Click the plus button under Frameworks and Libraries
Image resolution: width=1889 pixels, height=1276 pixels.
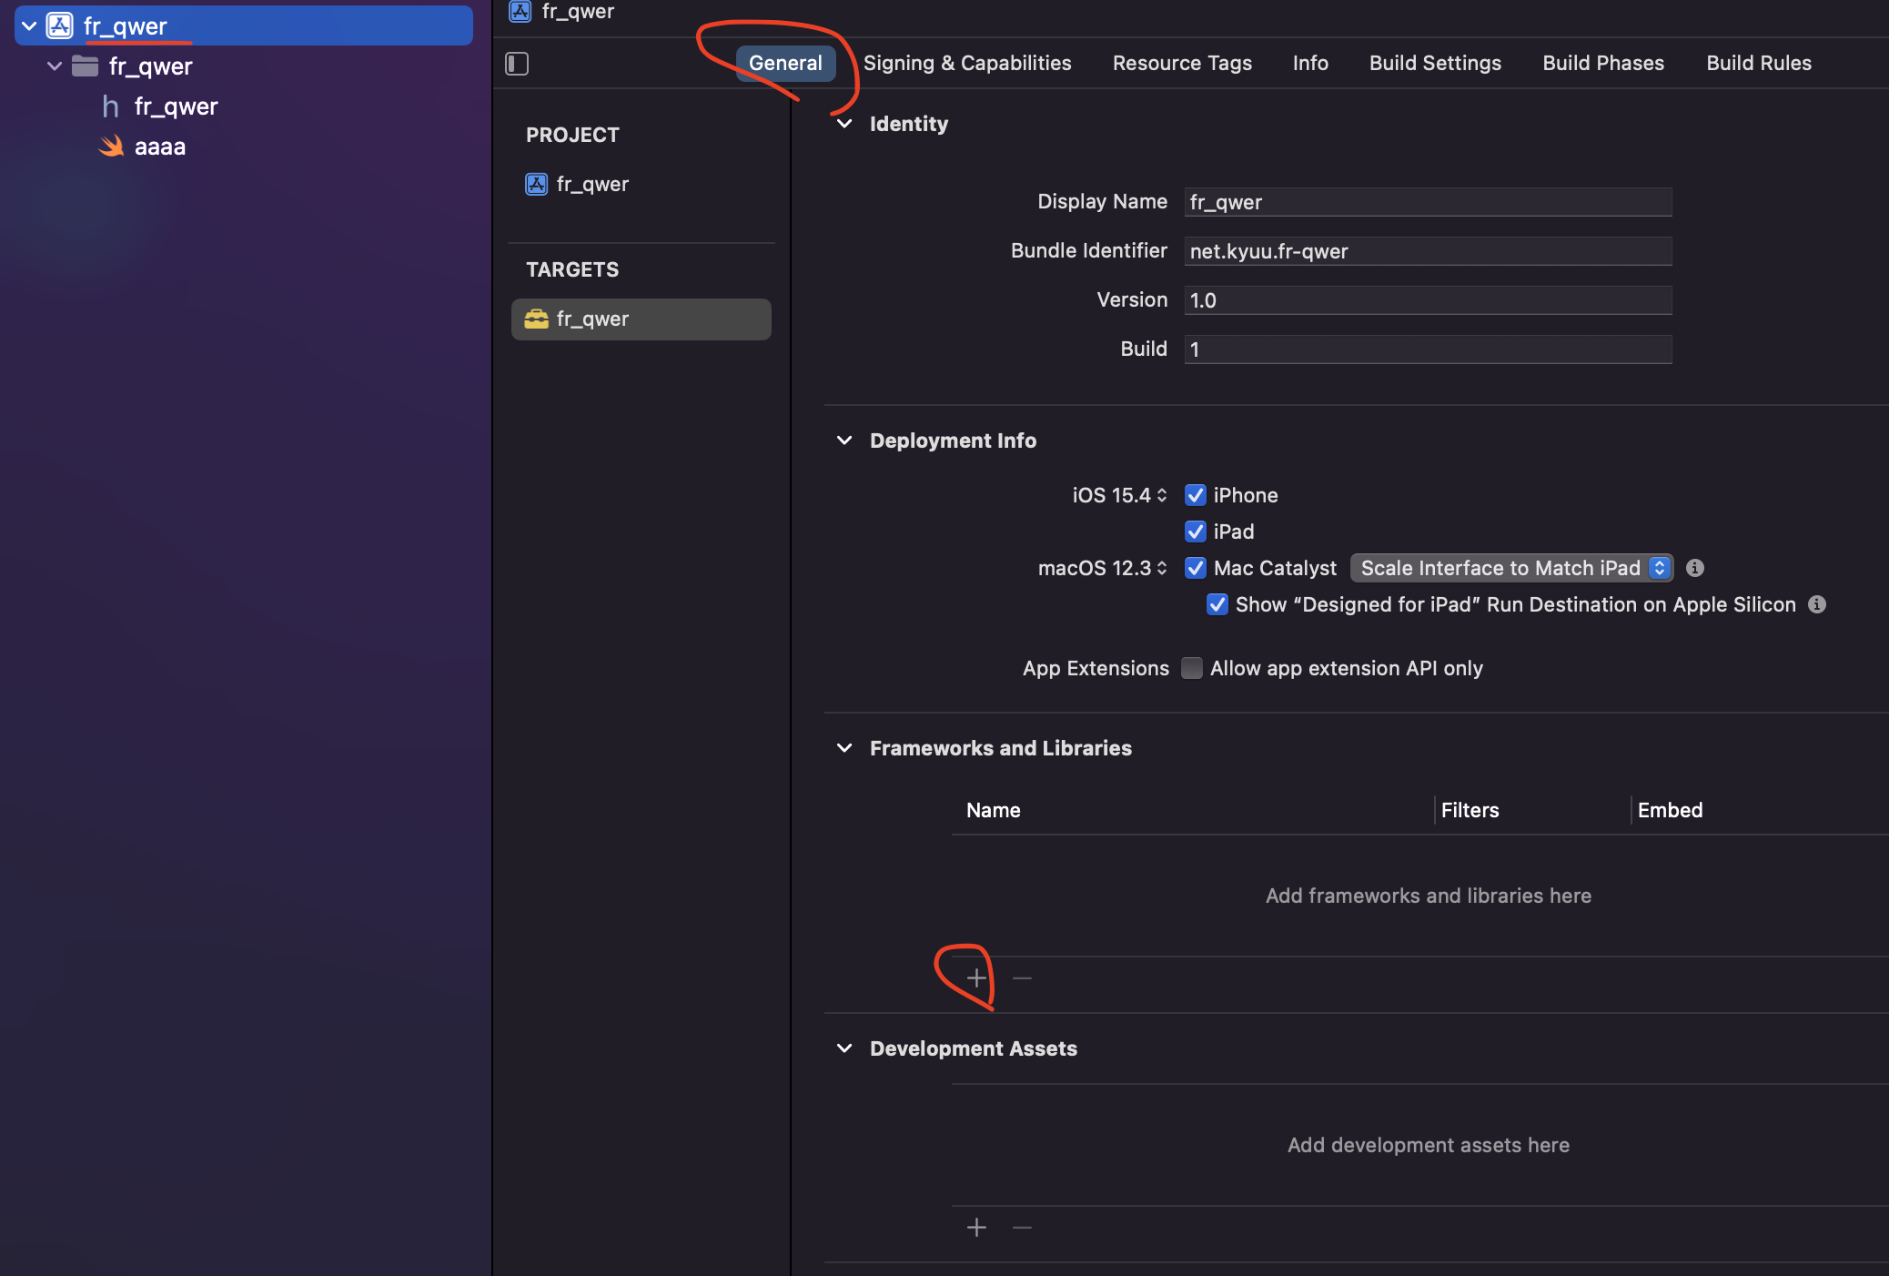[x=976, y=978]
